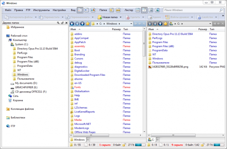Select single-pane Lister layout icon
227x149 pixels.
pos(138,10)
